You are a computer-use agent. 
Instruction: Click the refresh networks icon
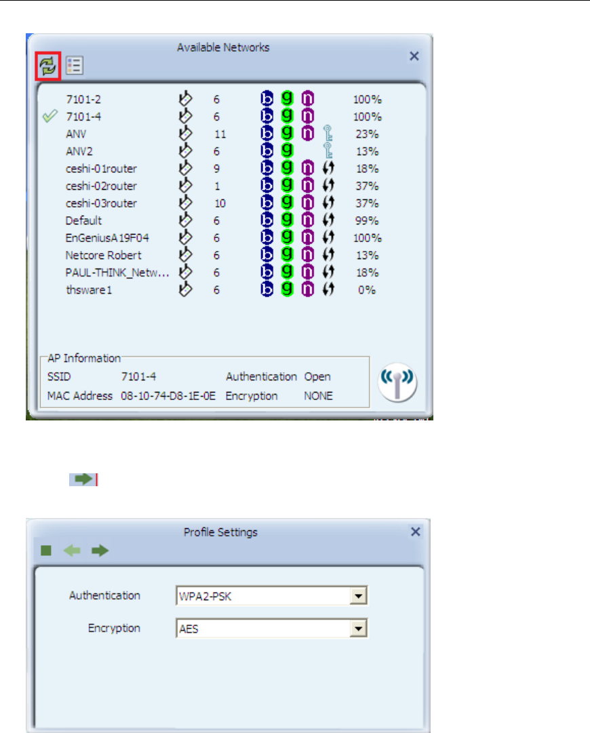47,66
